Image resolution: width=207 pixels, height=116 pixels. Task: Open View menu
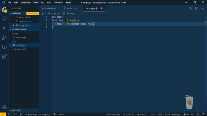pos(36,3)
